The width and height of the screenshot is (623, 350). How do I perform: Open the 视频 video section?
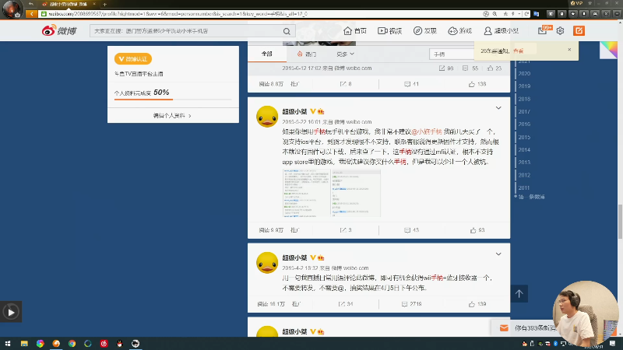point(390,30)
